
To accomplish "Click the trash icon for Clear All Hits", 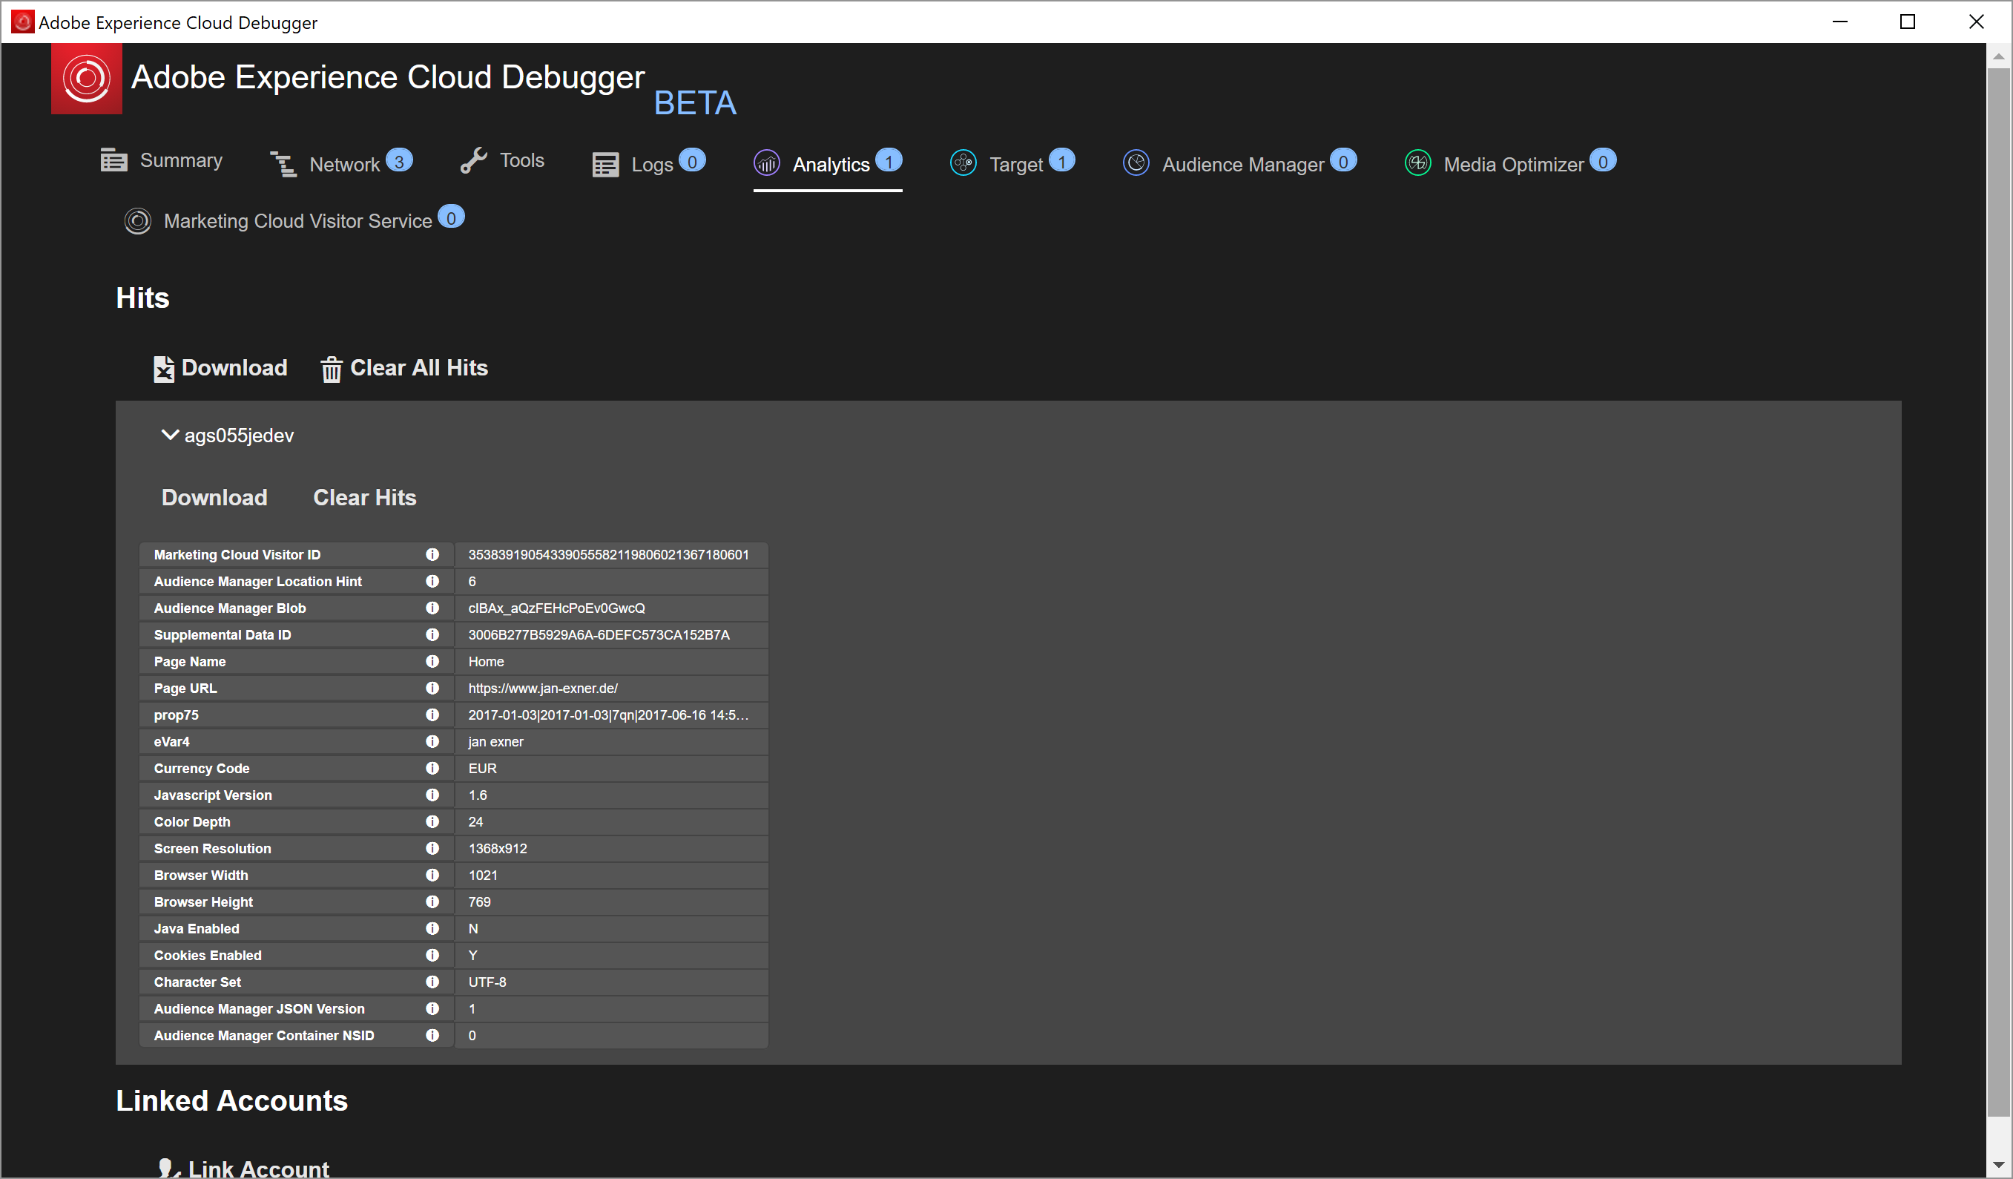I will tap(331, 369).
